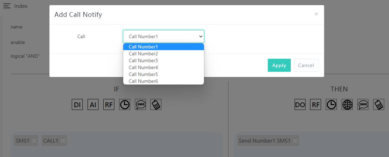Screen dimensions: 389x157
Task: Choose Call Number4 option
Action: click(143, 67)
